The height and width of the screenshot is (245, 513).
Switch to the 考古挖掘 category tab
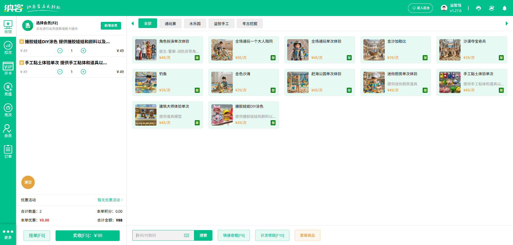point(250,24)
